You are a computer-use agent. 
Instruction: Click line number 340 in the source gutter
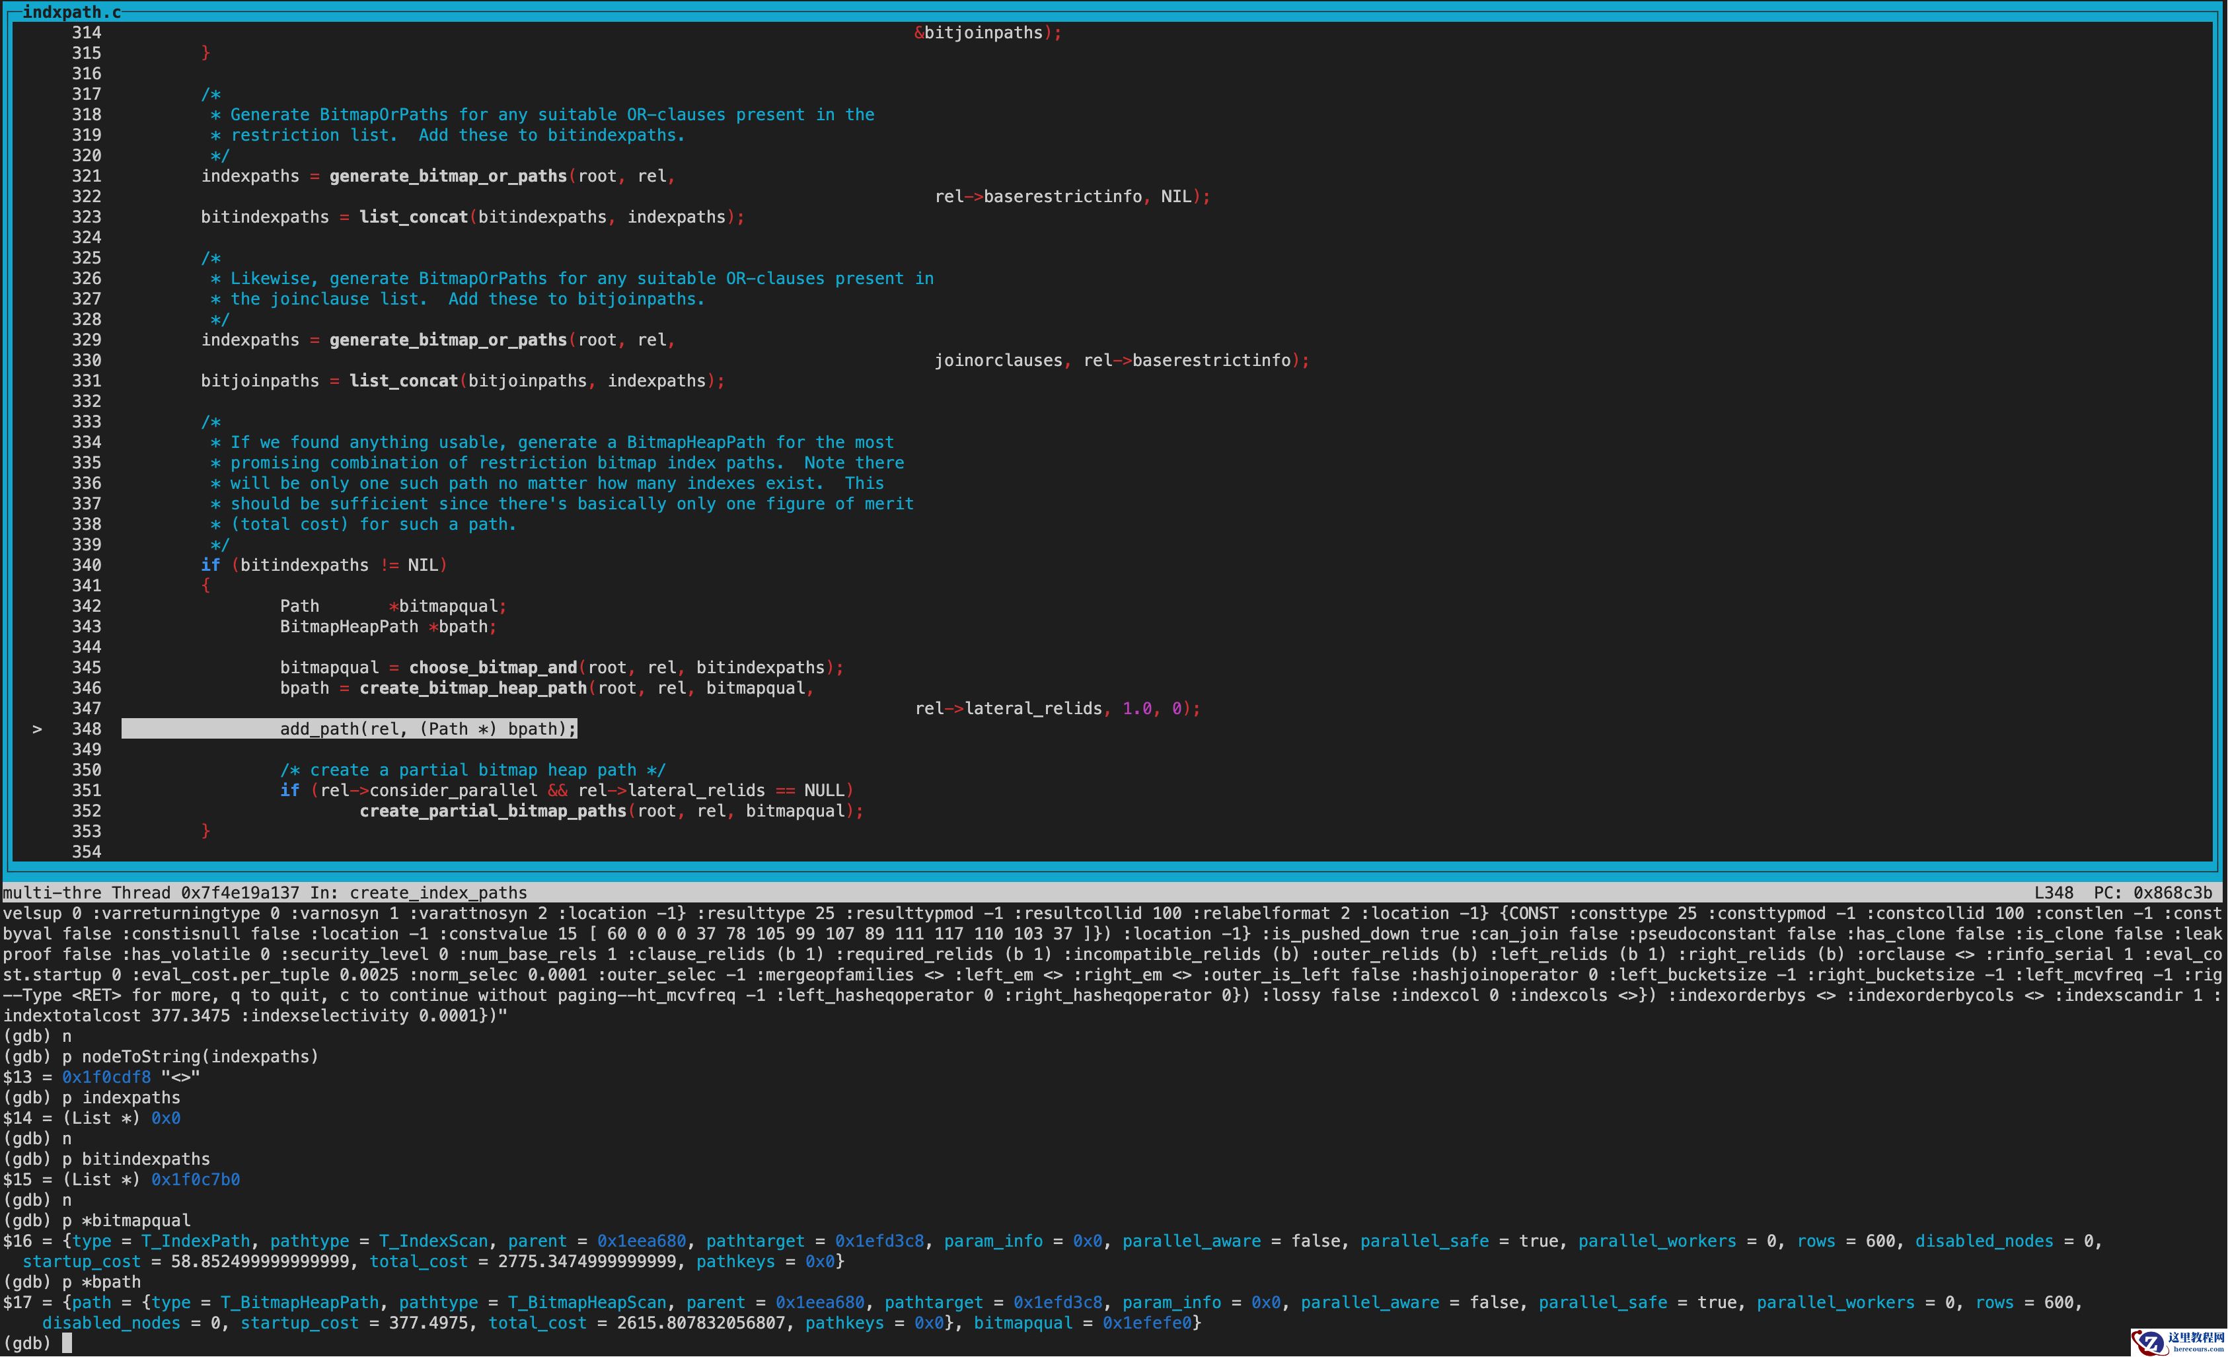[x=87, y=565]
